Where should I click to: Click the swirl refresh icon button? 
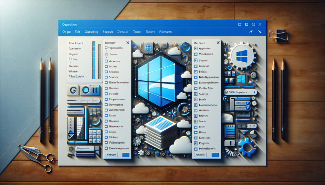pyautogui.click(x=73, y=90)
